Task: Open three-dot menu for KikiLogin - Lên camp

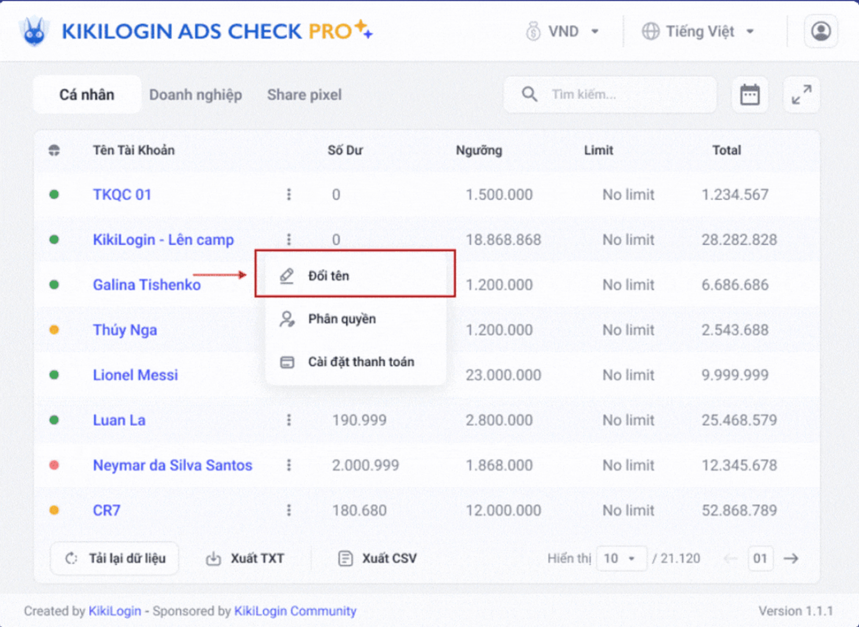Action: click(x=289, y=240)
